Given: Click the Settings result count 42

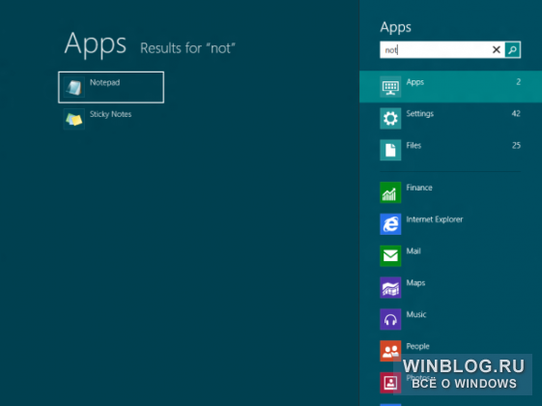Looking at the screenshot, I should tap(516, 114).
